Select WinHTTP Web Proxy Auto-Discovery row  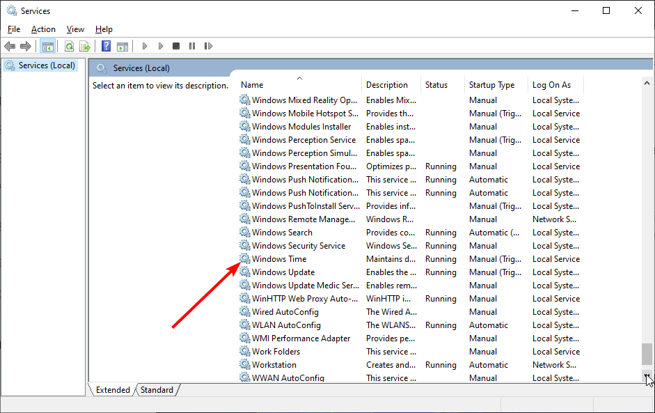pyautogui.click(x=410, y=299)
